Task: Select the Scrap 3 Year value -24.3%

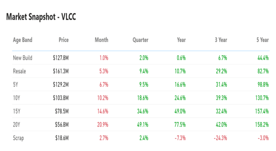Action: coord(220,138)
